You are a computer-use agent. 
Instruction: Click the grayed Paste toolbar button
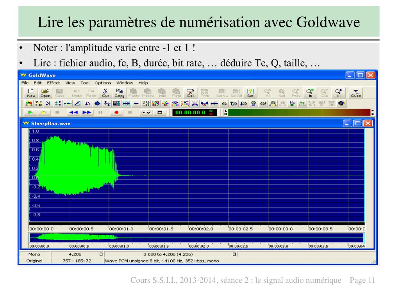click(134, 93)
